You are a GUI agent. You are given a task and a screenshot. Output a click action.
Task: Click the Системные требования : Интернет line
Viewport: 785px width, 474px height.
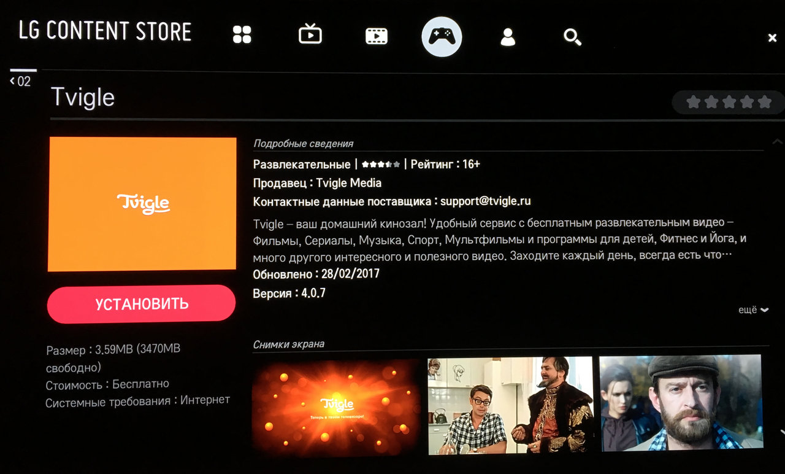point(138,401)
